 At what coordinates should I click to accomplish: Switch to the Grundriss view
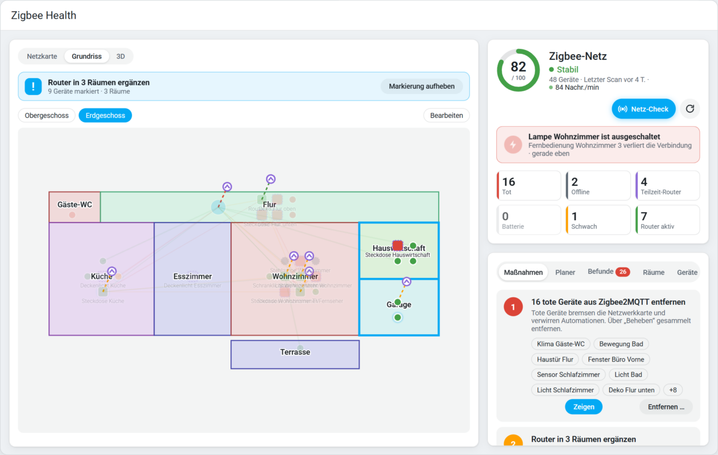[x=86, y=56]
